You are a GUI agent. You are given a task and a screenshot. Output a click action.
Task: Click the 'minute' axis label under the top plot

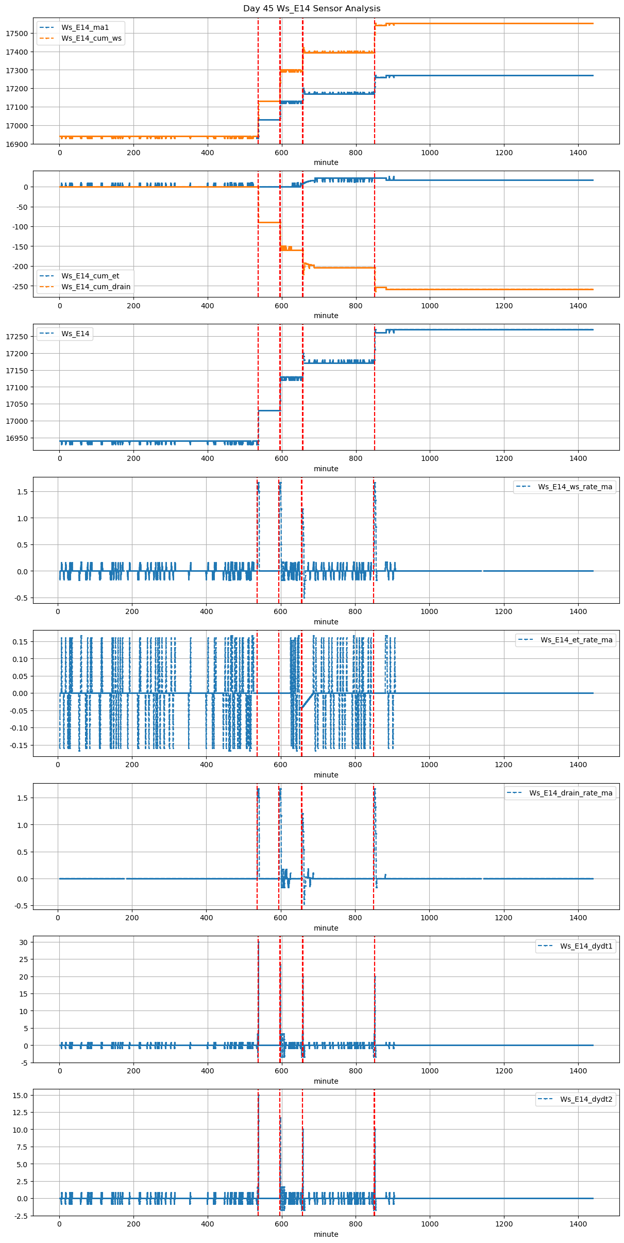click(326, 162)
